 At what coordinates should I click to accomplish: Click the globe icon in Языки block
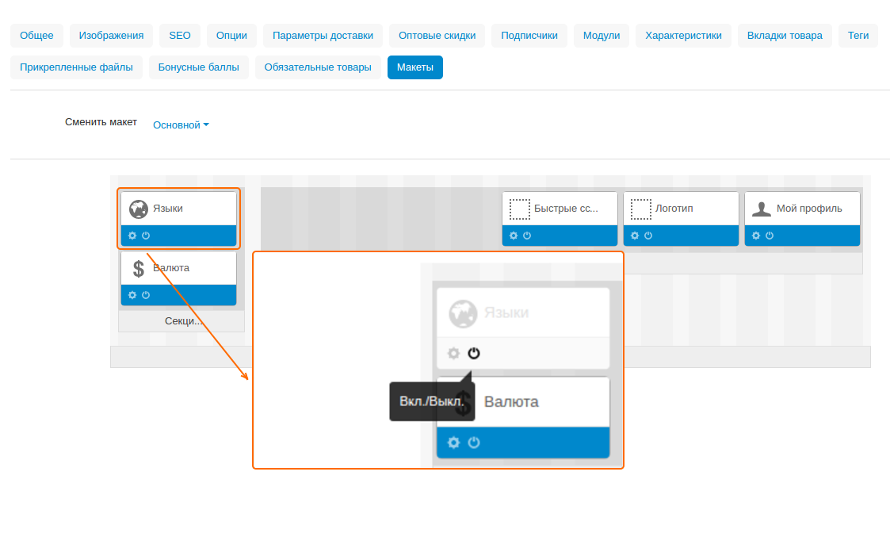click(x=139, y=209)
